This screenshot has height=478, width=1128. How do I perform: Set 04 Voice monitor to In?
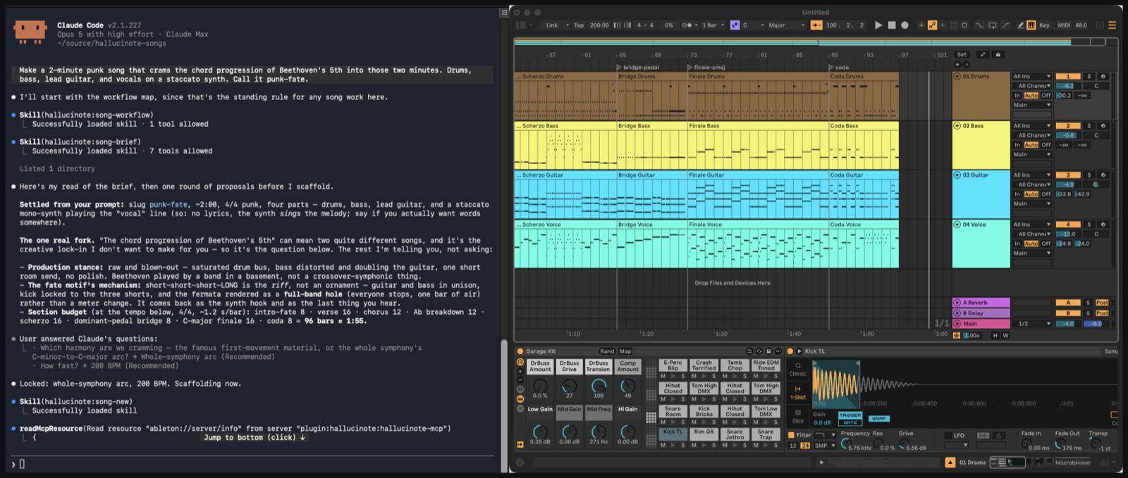click(1017, 244)
